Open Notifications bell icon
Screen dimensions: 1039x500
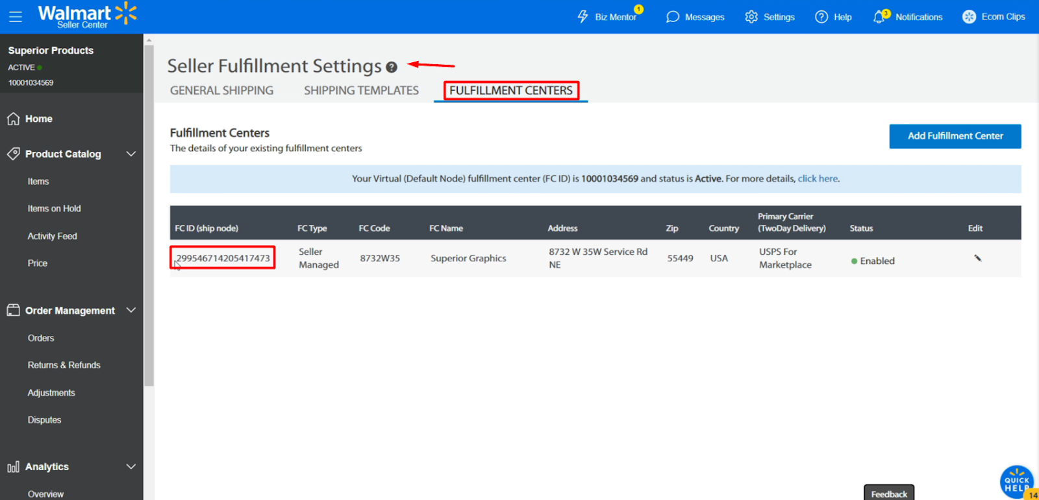[x=879, y=17]
